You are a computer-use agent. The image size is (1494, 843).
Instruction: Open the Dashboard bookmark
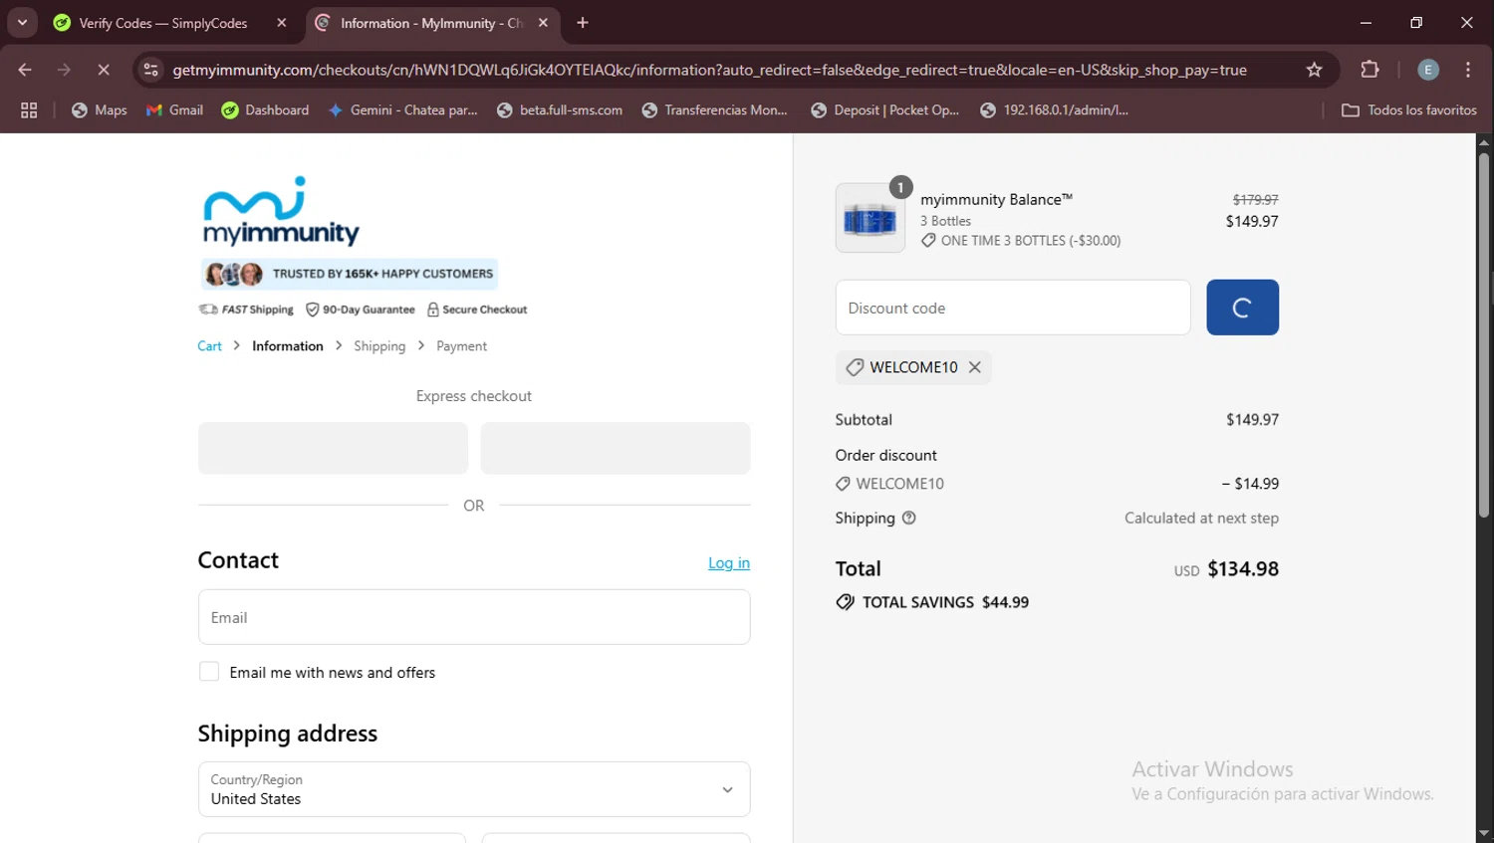[265, 110]
